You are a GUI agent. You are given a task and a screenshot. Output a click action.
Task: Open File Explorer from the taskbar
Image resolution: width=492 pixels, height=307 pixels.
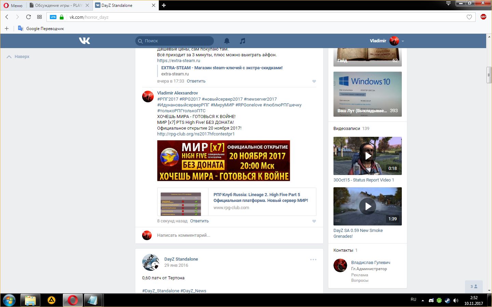point(30,301)
